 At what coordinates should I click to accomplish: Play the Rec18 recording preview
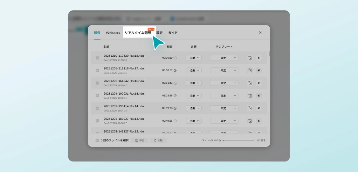(175, 58)
